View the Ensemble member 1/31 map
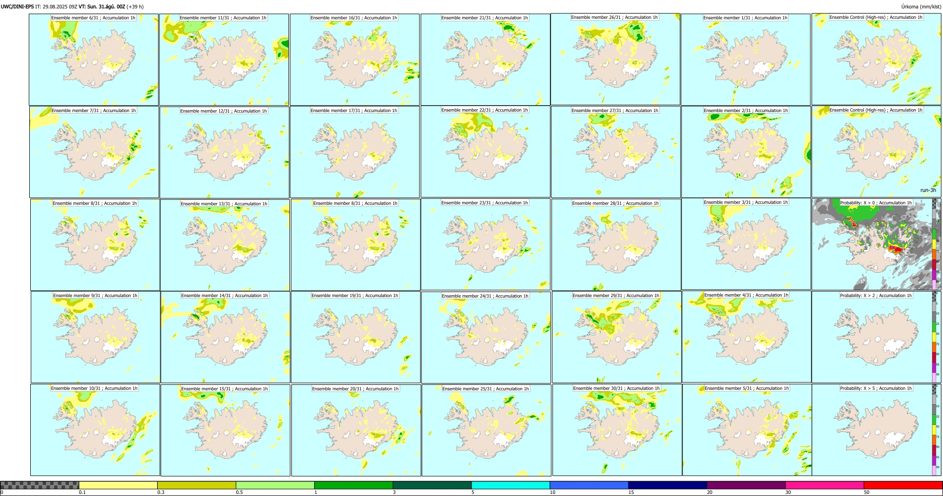 coord(746,60)
